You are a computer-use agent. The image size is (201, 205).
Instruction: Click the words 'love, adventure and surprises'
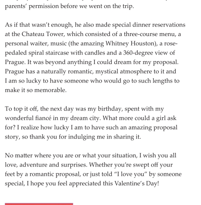pos(46,165)
